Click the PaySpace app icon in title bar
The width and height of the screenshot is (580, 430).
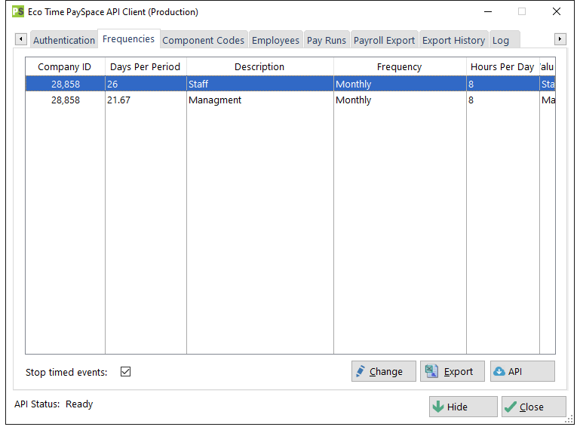[18, 12]
